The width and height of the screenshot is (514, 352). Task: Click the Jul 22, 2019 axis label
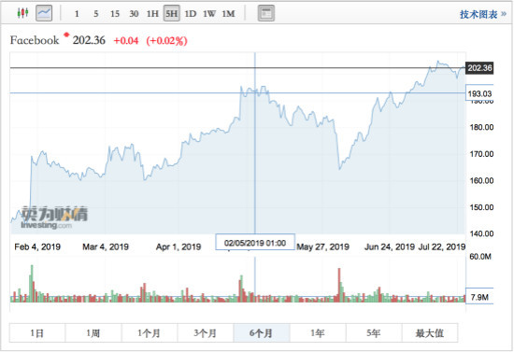pos(442,246)
